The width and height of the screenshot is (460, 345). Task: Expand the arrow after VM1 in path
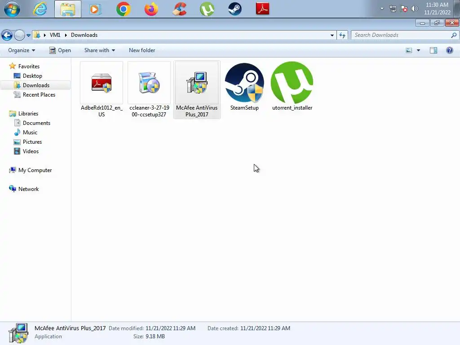[66, 35]
